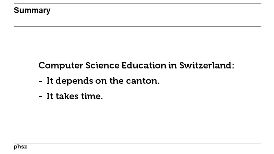Click "It" at the start of the second bullet
This screenshot has height=154, width=274.
[50, 97]
